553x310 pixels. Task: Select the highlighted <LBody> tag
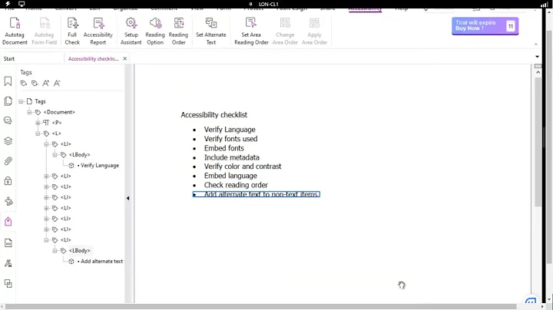(x=79, y=250)
